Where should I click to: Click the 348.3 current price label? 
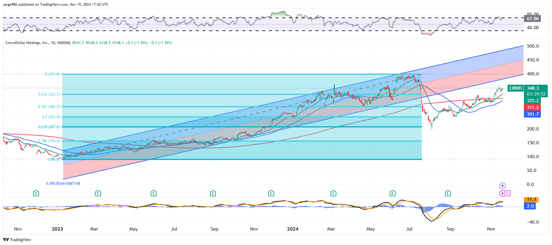(x=533, y=88)
